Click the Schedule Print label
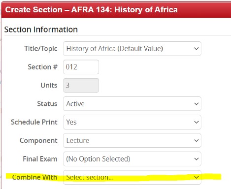231x189 pixels. 34,122
